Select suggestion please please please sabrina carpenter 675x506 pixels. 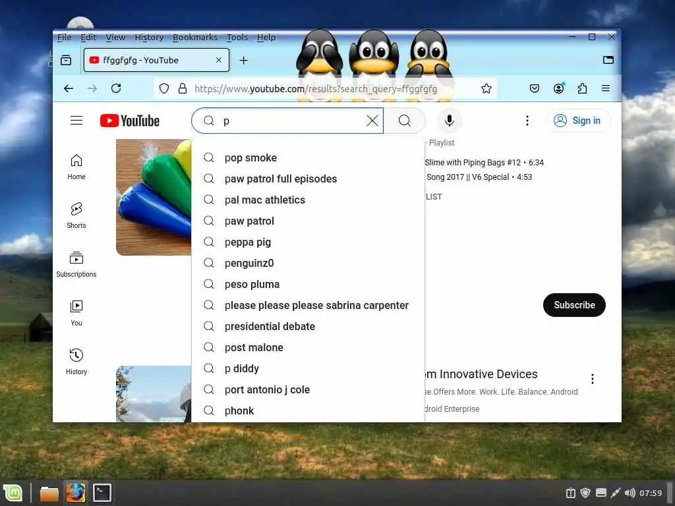308,306
